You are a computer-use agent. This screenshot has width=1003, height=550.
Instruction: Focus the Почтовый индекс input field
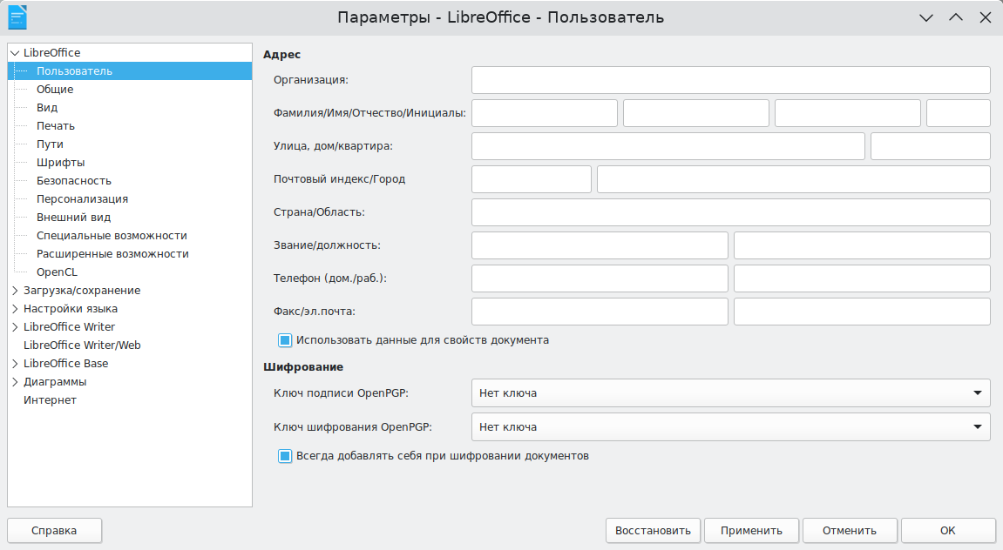click(x=531, y=179)
